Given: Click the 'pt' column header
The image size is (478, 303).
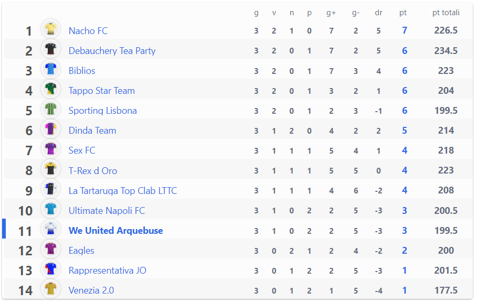Looking at the screenshot, I should click(x=403, y=13).
